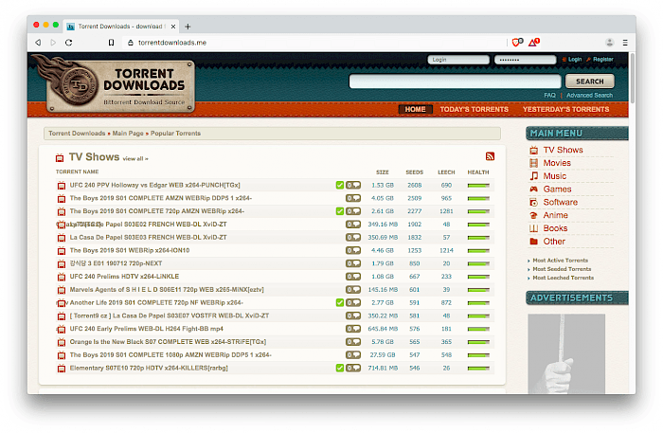
Task: Open TODAY'S TORRENTS tab
Action: point(474,109)
